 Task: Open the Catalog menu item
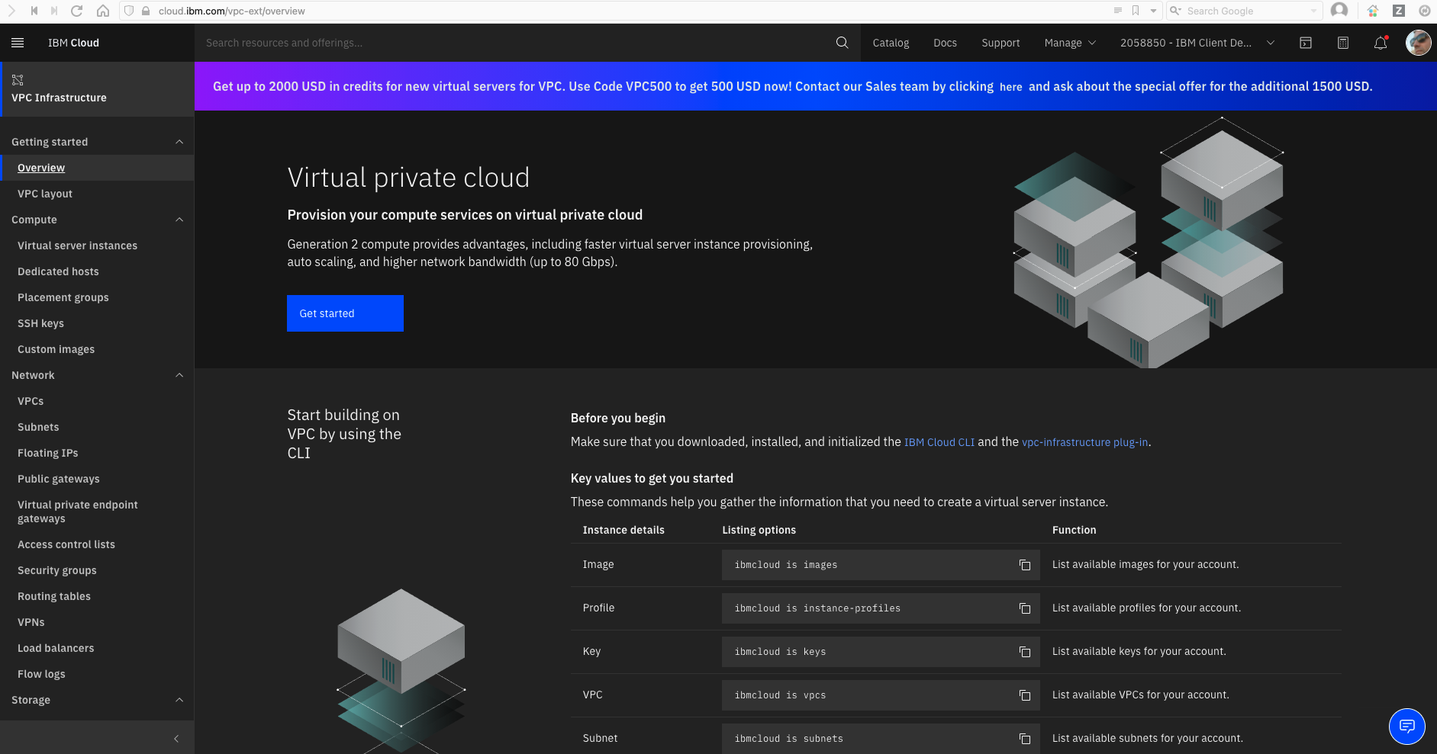[x=891, y=43]
